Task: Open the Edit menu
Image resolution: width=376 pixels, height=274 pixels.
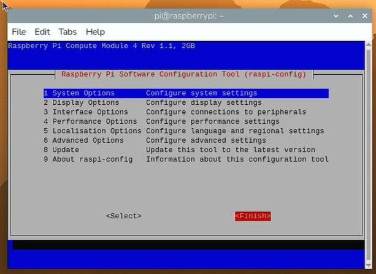Action: (x=42, y=32)
